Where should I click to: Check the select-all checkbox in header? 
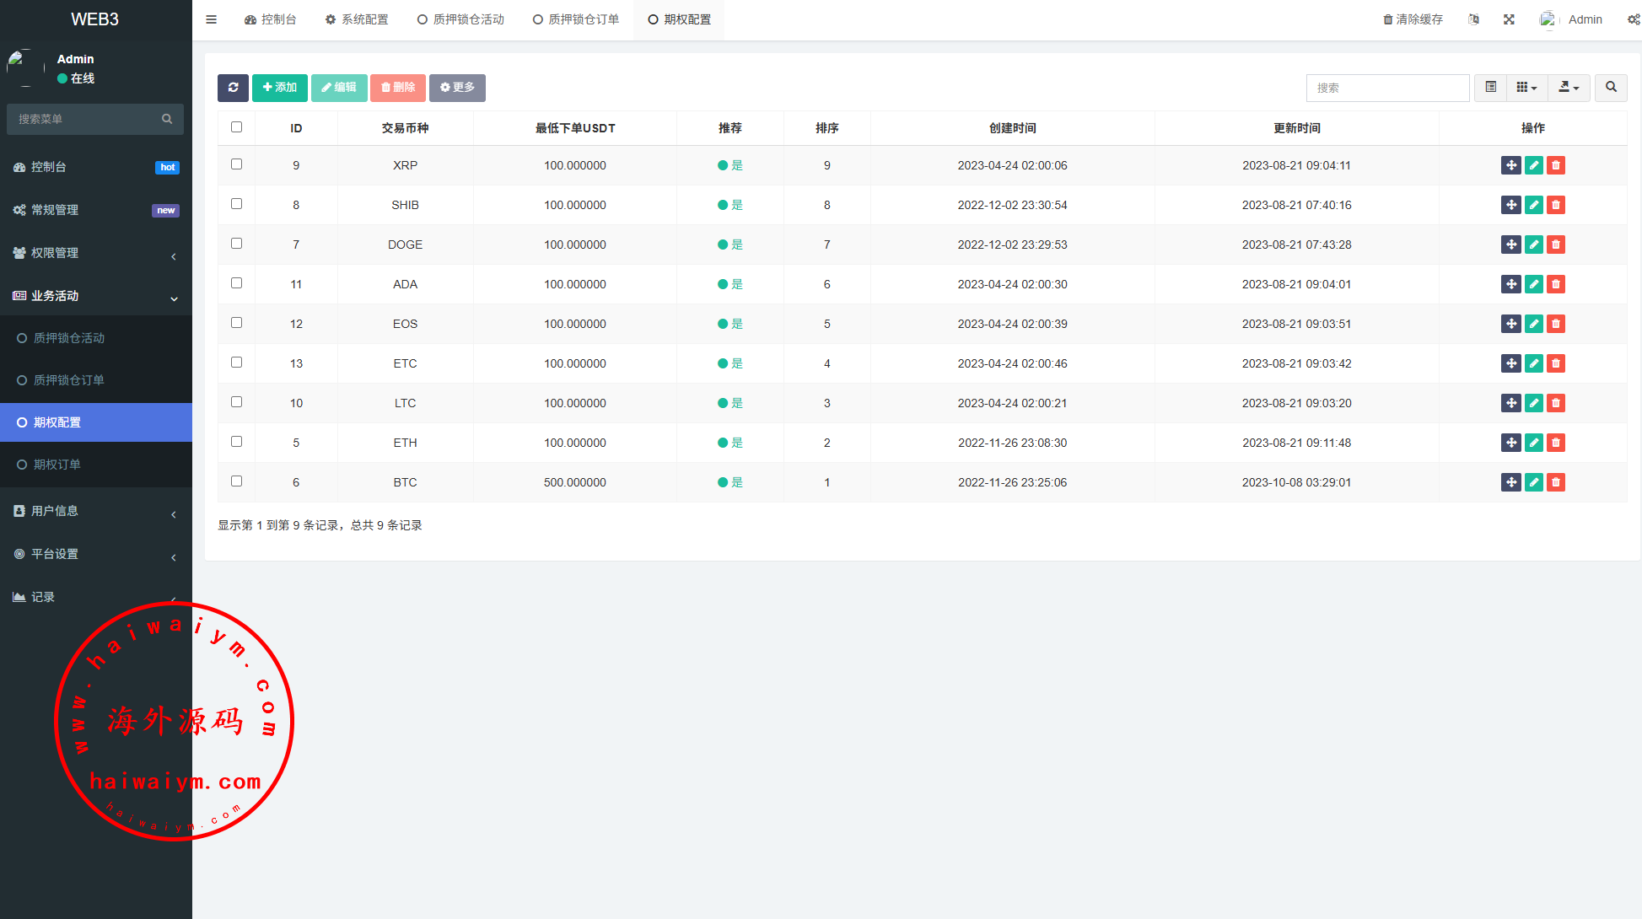(x=236, y=127)
